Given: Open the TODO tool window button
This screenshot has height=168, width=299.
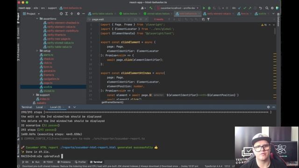Looking at the screenshot, I should [x=48, y=162].
